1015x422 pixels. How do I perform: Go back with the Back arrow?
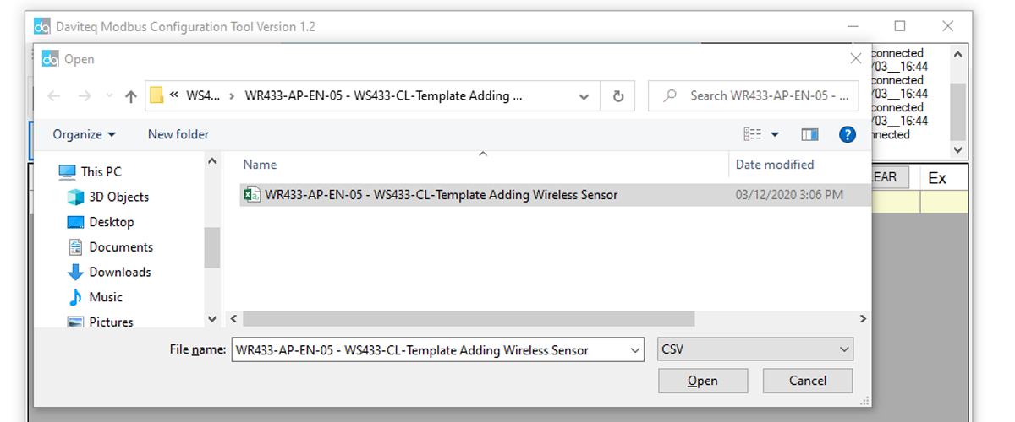[x=54, y=96]
